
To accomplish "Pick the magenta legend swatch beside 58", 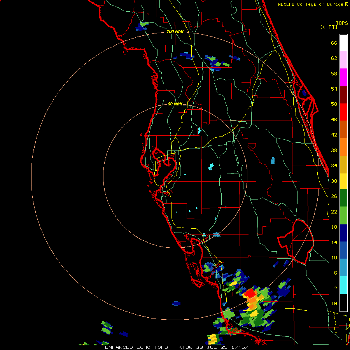I will pyautogui.click(x=343, y=77).
